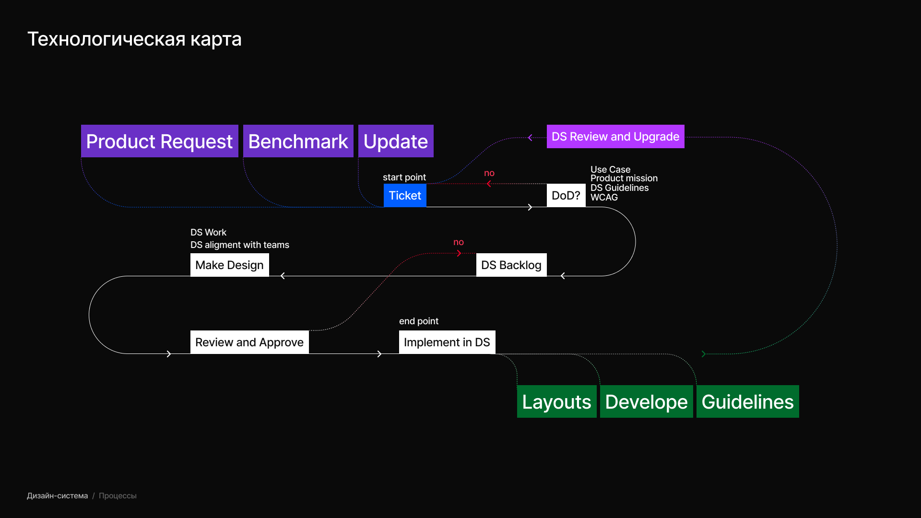Screen dimensions: 921x518
Task: Click the arrowhead entering DS Backlog from right
Action: (x=563, y=276)
